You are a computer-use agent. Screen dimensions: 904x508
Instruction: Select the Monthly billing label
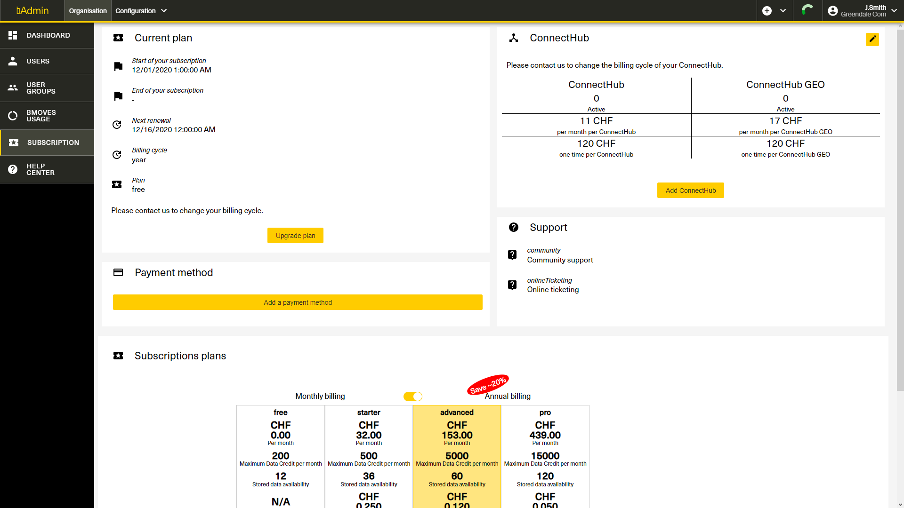[x=320, y=397]
